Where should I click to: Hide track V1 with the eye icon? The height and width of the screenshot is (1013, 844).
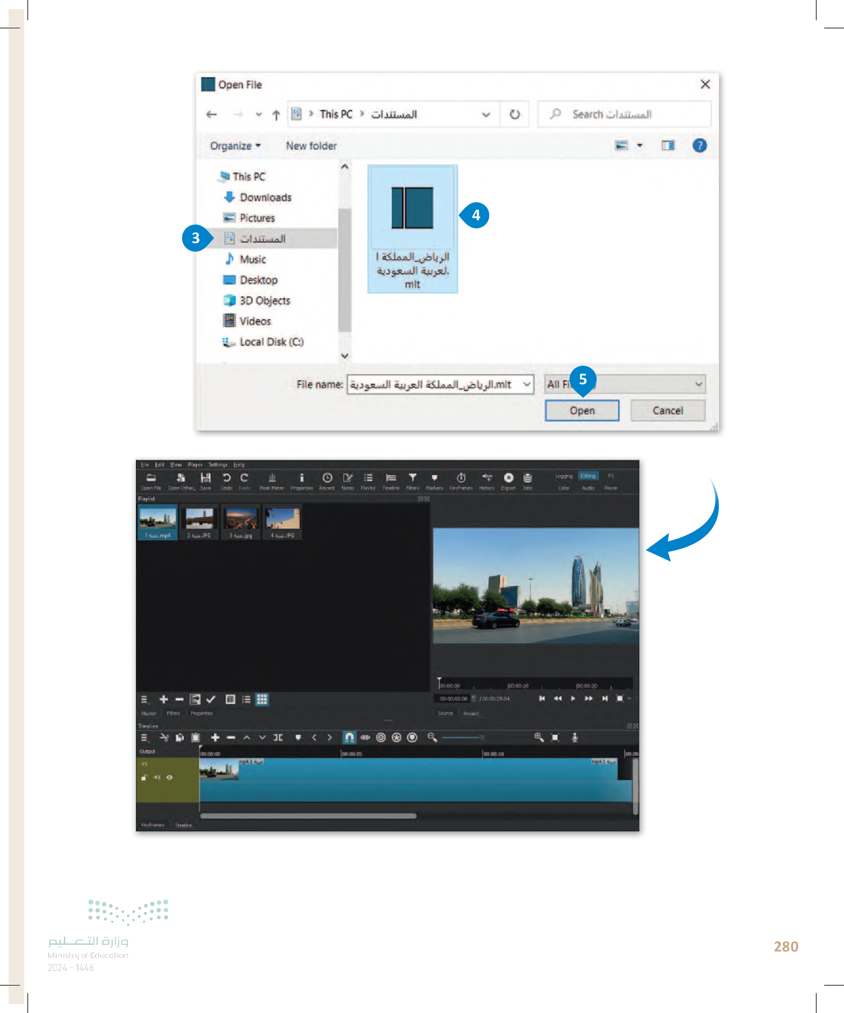[169, 778]
